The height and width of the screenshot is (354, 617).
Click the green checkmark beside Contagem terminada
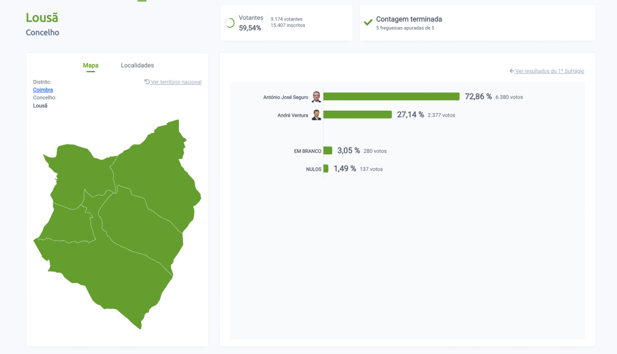click(368, 23)
